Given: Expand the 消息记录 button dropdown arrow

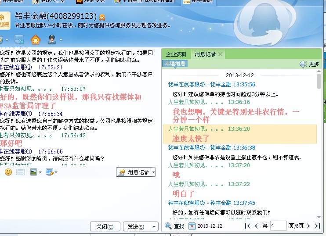Looking at the screenshot, I should pos(153,172).
